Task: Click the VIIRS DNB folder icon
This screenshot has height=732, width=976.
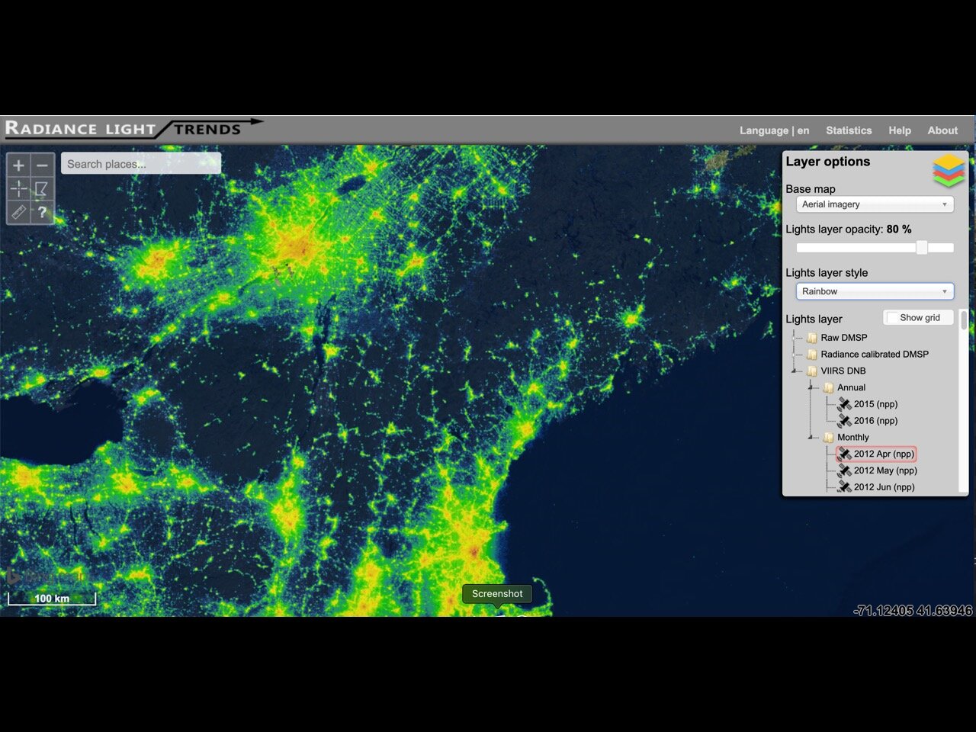Action: (812, 371)
